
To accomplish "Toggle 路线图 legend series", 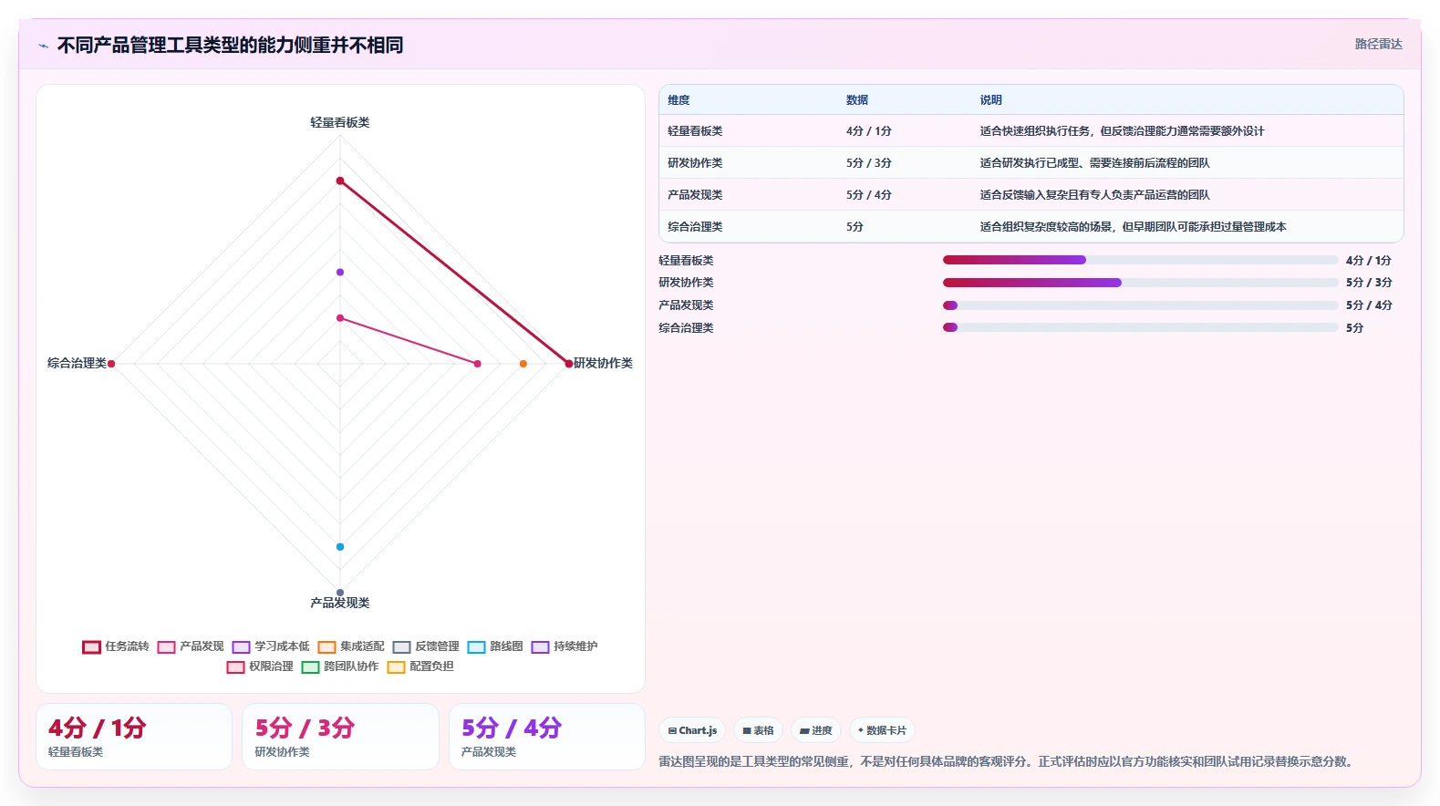I will (x=495, y=646).
